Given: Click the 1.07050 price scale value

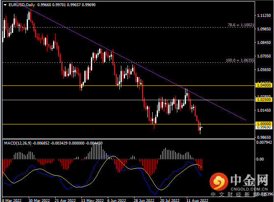Looking at the screenshot, I should tap(264, 56).
